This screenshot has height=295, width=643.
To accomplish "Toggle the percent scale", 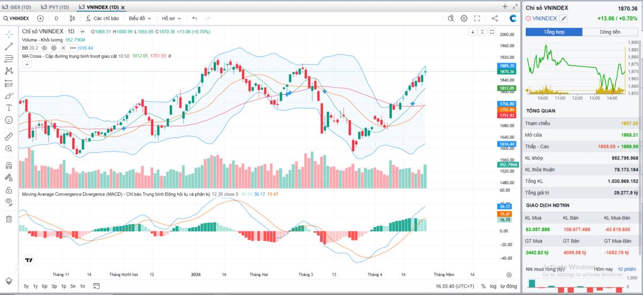I will point(483,286).
